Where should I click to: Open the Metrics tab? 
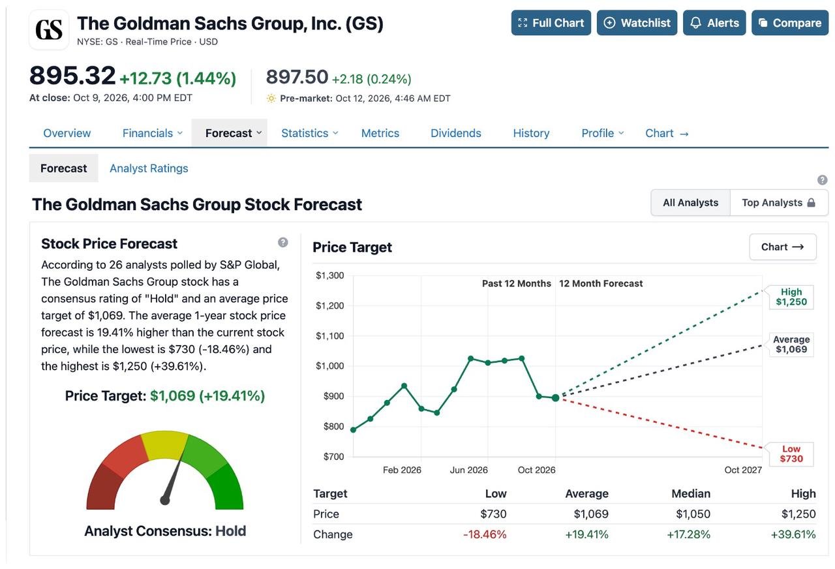pyautogui.click(x=380, y=133)
